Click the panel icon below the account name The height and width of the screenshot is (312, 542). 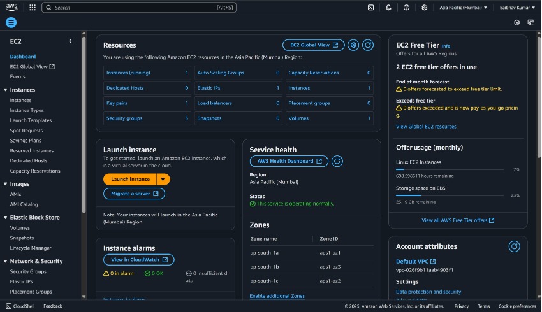click(x=531, y=22)
